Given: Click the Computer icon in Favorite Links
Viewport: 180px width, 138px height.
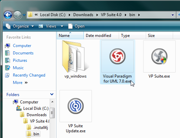Looking at the screenshot, I should (x=7, y=46).
